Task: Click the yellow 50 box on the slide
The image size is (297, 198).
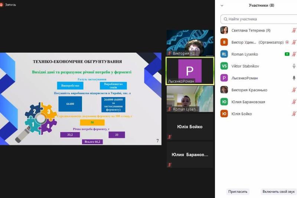Action: coord(92,122)
